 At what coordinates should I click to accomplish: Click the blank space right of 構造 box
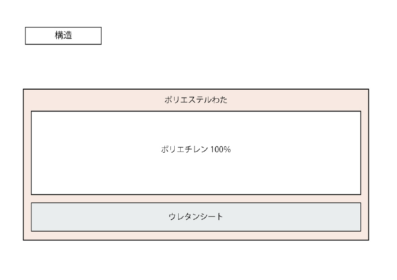coord(228,36)
